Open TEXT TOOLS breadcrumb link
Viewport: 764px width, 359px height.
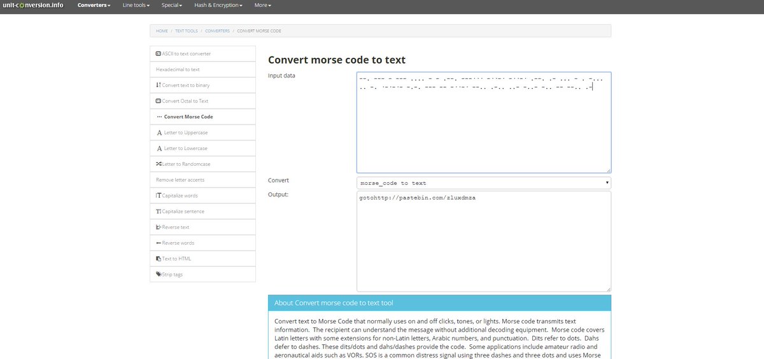(x=187, y=30)
